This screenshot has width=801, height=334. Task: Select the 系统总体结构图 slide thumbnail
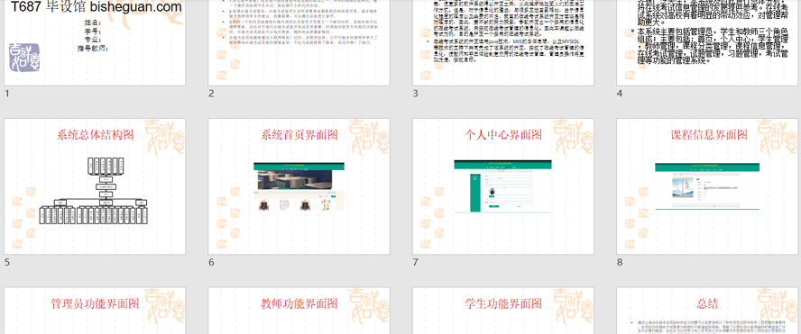pos(95,186)
